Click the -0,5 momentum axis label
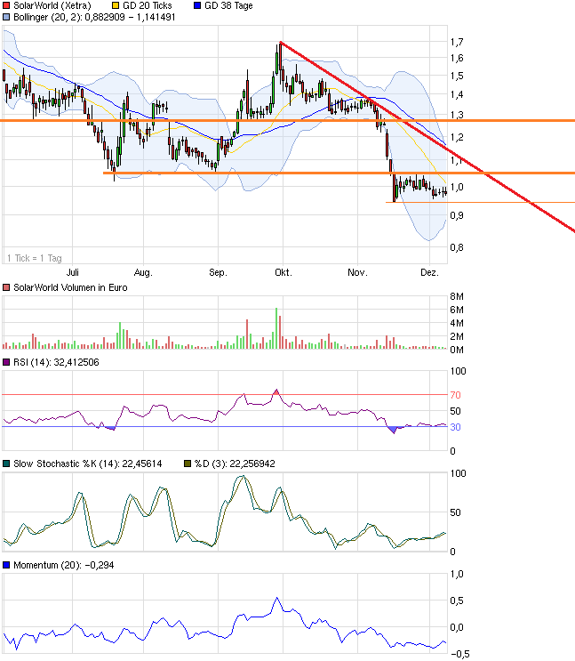Viewport: 575px width, 661px height. coord(459,654)
